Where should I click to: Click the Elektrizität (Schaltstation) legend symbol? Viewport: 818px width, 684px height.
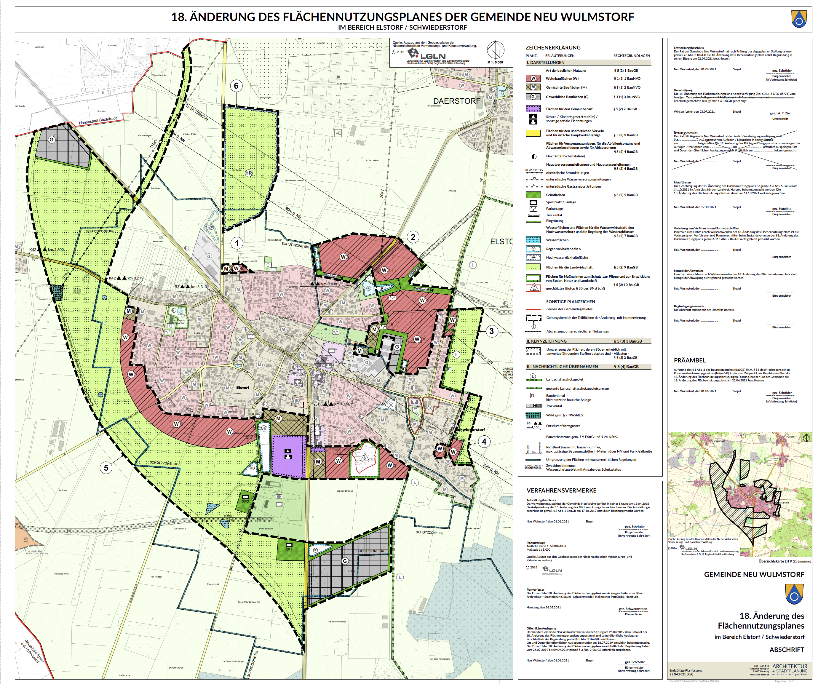pos(534,156)
